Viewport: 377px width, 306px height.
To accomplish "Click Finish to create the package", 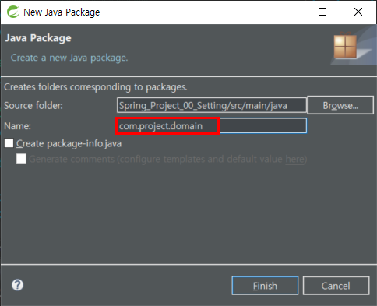I will click(x=265, y=286).
